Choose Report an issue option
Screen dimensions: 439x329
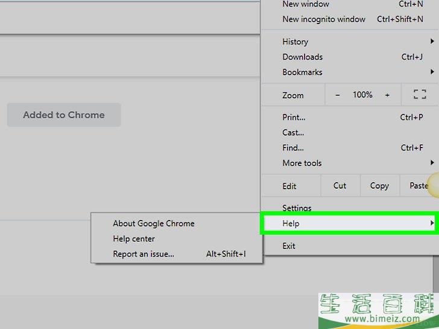point(144,254)
